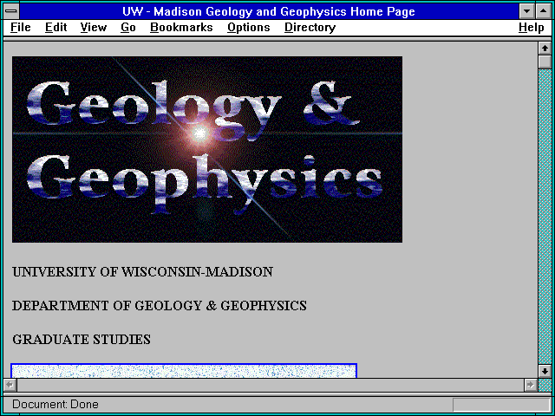This screenshot has width=555, height=416.
Task: Click the vertical scrollbar thumb
Action: click(x=545, y=62)
